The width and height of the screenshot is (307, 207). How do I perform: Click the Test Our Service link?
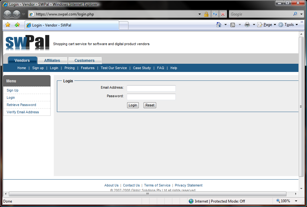point(114,68)
